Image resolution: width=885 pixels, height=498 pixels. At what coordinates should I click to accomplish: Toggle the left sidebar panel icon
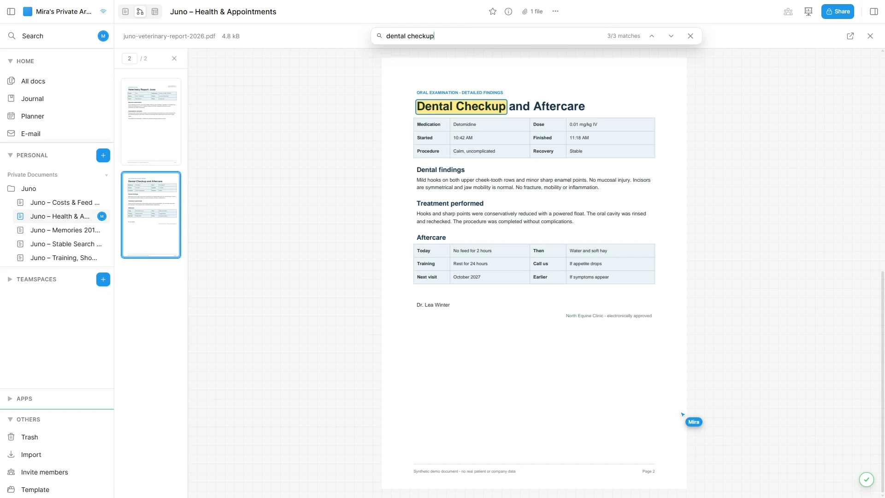11,12
